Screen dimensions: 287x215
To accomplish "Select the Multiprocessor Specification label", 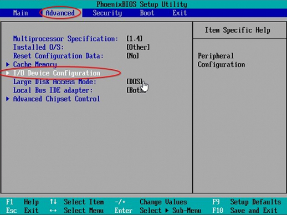I will (x=65, y=39).
